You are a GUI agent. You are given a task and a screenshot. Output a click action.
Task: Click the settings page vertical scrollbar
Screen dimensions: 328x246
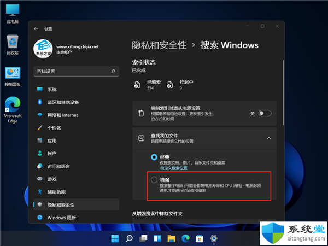click(x=283, y=92)
